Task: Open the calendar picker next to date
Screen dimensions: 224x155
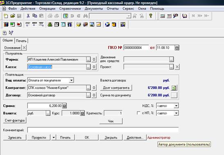Action: pos(177,48)
